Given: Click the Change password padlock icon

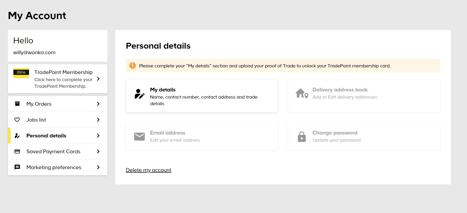Looking at the screenshot, I should pyautogui.click(x=302, y=137).
